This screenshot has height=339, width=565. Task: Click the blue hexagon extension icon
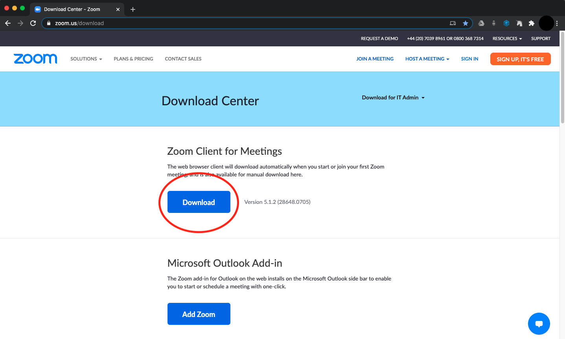[x=506, y=23]
